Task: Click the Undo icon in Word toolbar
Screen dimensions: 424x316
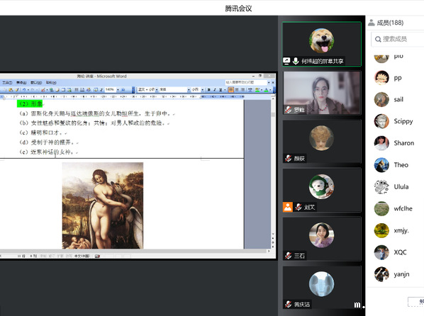Action: coord(24,90)
